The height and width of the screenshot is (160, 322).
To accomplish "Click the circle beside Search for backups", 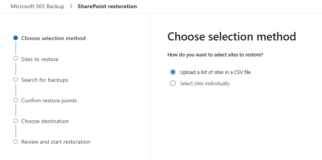I will (x=16, y=79).
